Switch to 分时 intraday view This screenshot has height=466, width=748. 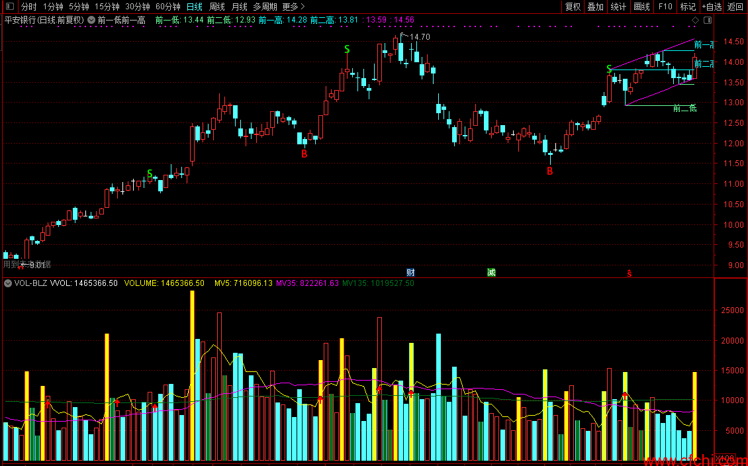tap(29, 7)
